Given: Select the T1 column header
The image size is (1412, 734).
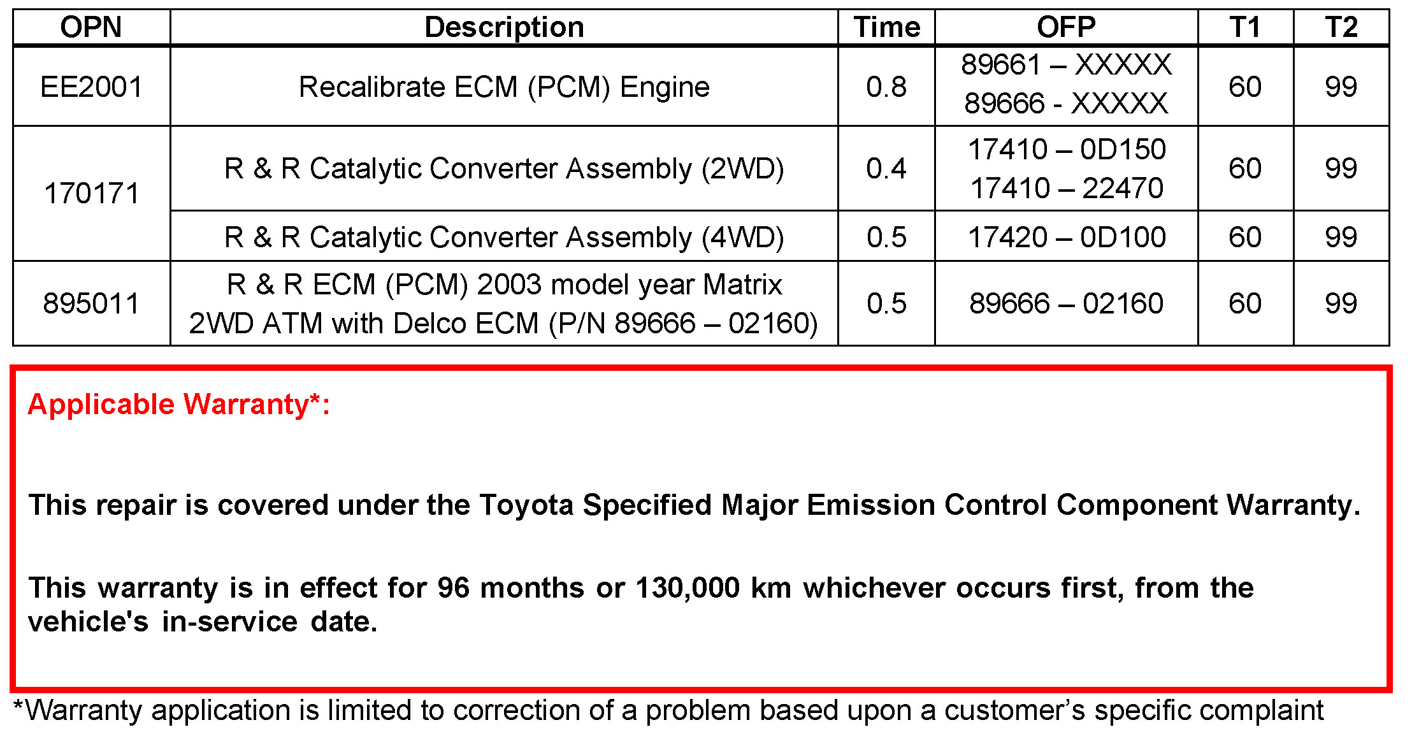Looking at the screenshot, I should (x=1245, y=27).
